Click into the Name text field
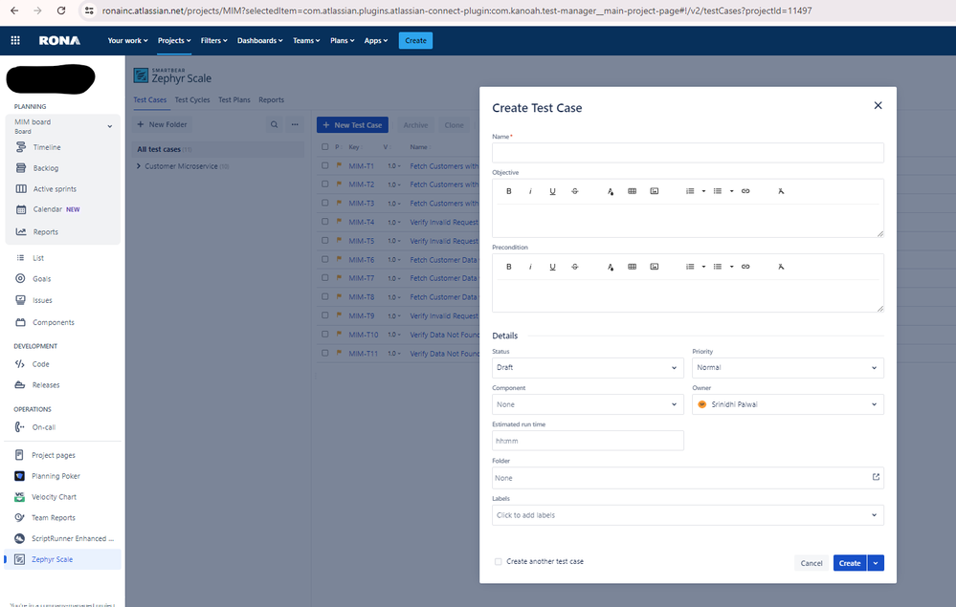956x607 pixels. (687, 153)
